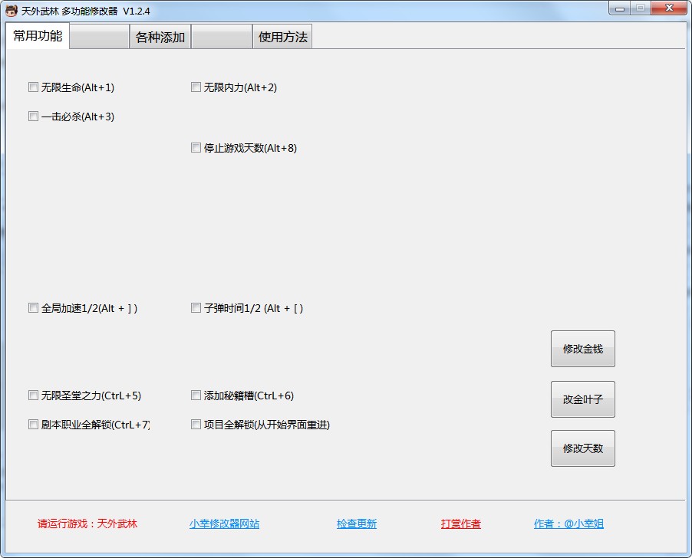
Task: Click the 检查更新 link
Action: click(356, 524)
